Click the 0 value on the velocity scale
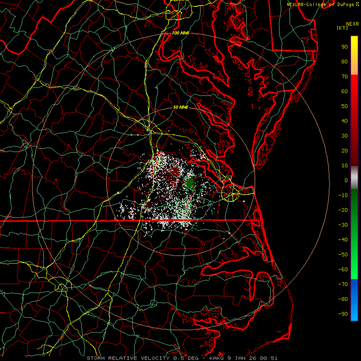 coord(346,180)
